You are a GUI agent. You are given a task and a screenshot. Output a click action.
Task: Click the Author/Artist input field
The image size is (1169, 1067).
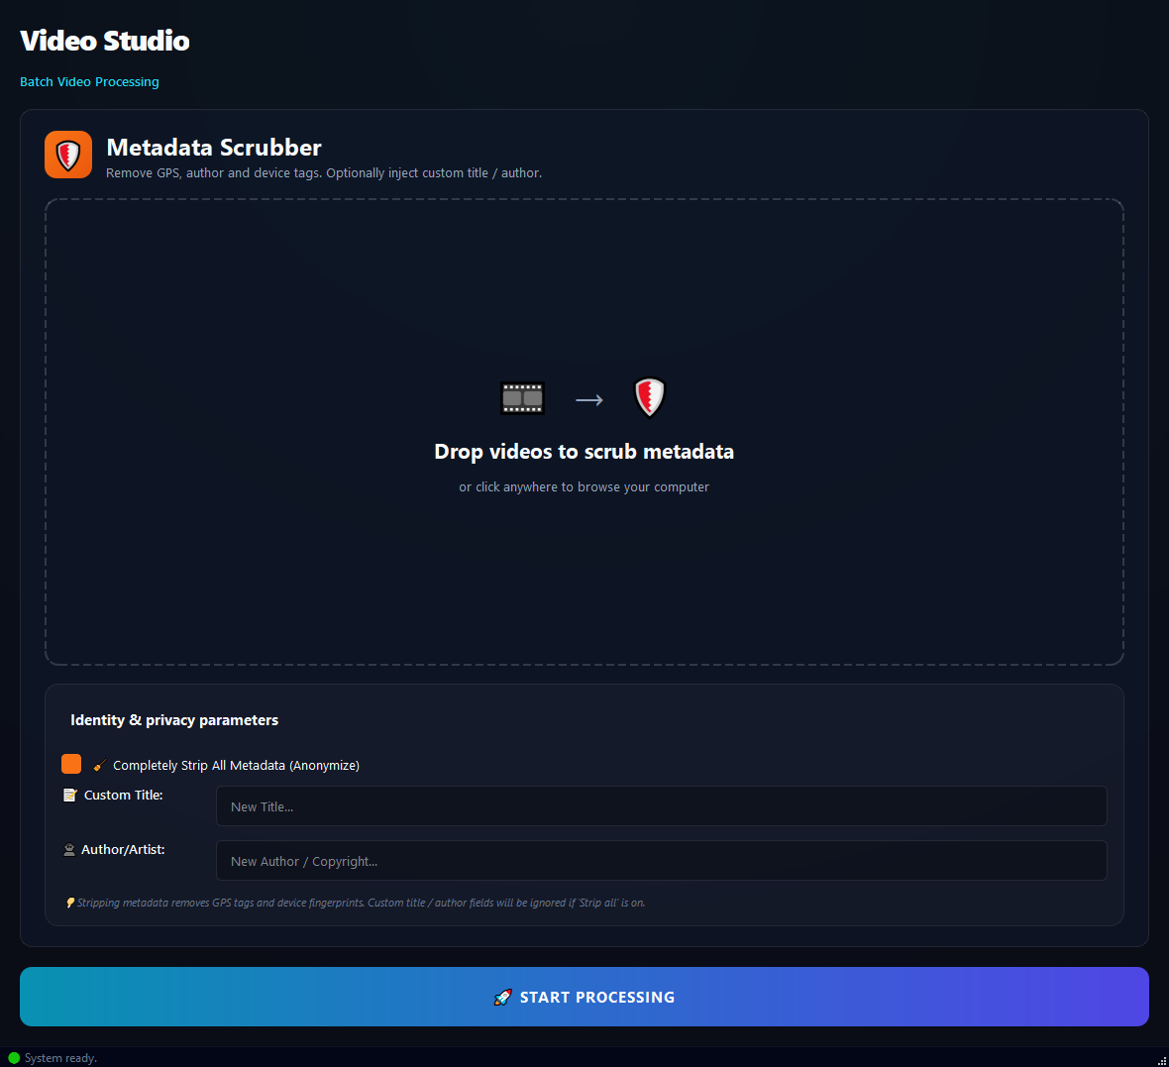[662, 861]
